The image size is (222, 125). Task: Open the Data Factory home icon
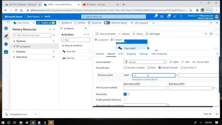[x=6, y=28]
